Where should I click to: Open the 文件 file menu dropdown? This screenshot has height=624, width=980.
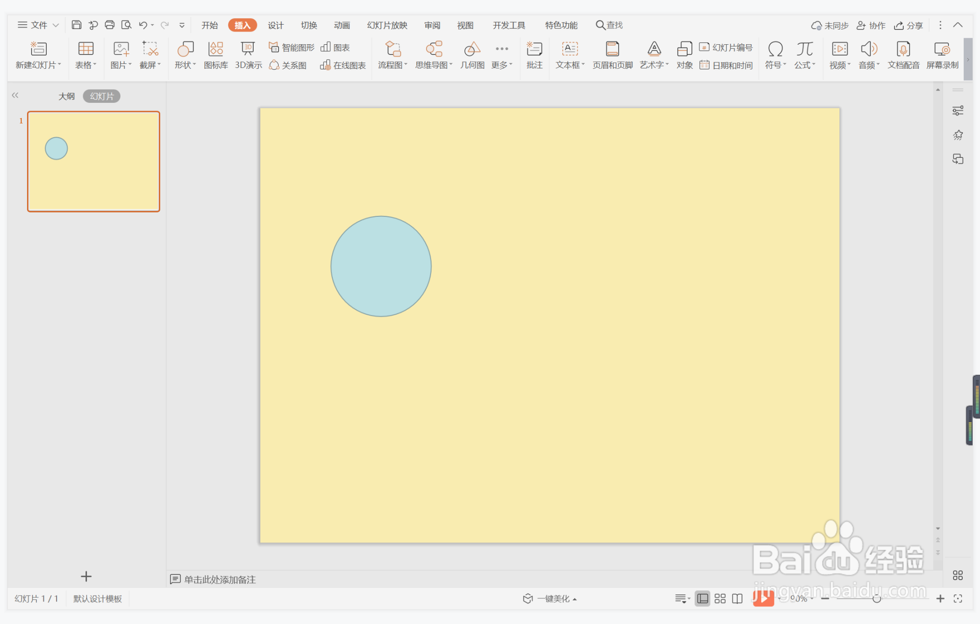point(38,25)
